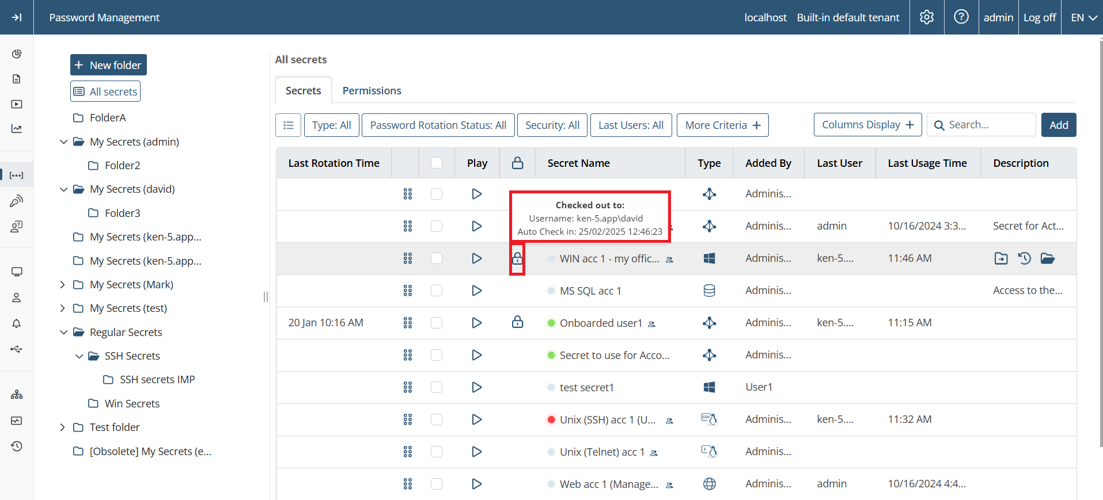The image size is (1103, 500).
Task: Select FolderA in the folder tree
Action: pos(108,118)
